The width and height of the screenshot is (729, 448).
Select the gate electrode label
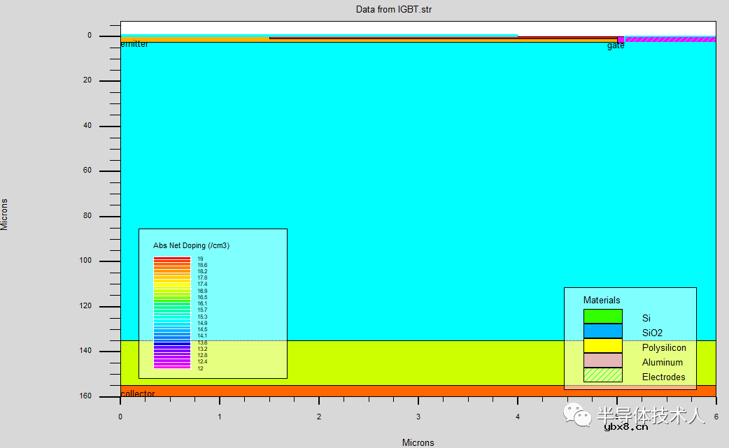point(616,45)
